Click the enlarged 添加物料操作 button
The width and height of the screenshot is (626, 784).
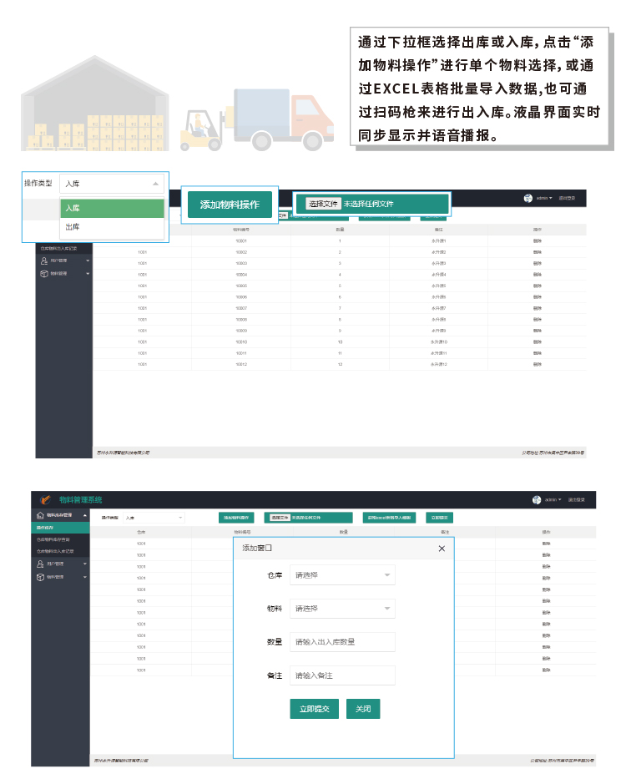(x=230, y=205)
